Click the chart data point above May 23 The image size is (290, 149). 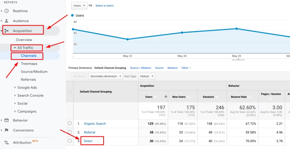[128, 39]
